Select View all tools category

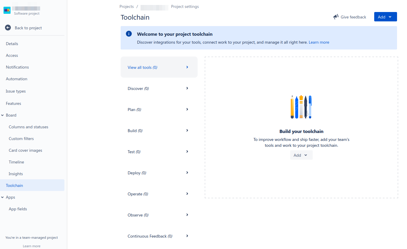coord(159,67)
